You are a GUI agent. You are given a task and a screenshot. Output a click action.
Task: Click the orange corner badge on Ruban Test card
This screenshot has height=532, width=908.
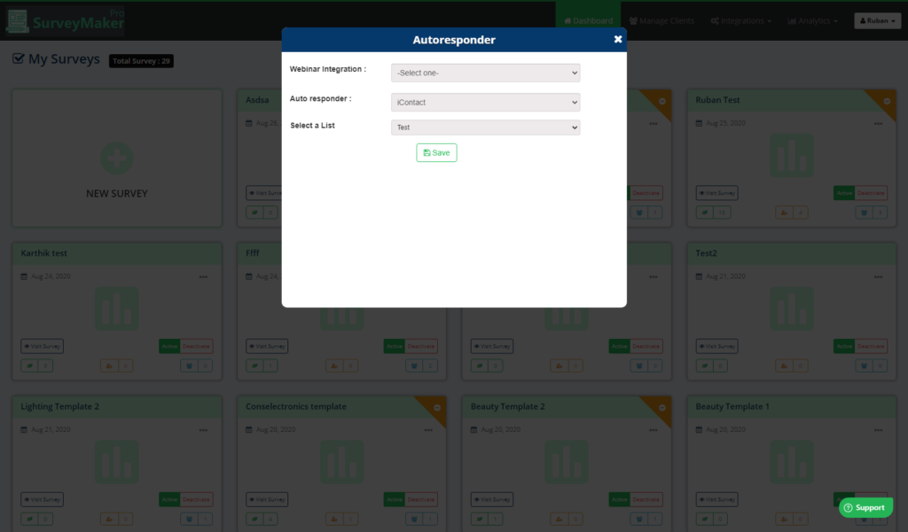click(x=886, y=101)
